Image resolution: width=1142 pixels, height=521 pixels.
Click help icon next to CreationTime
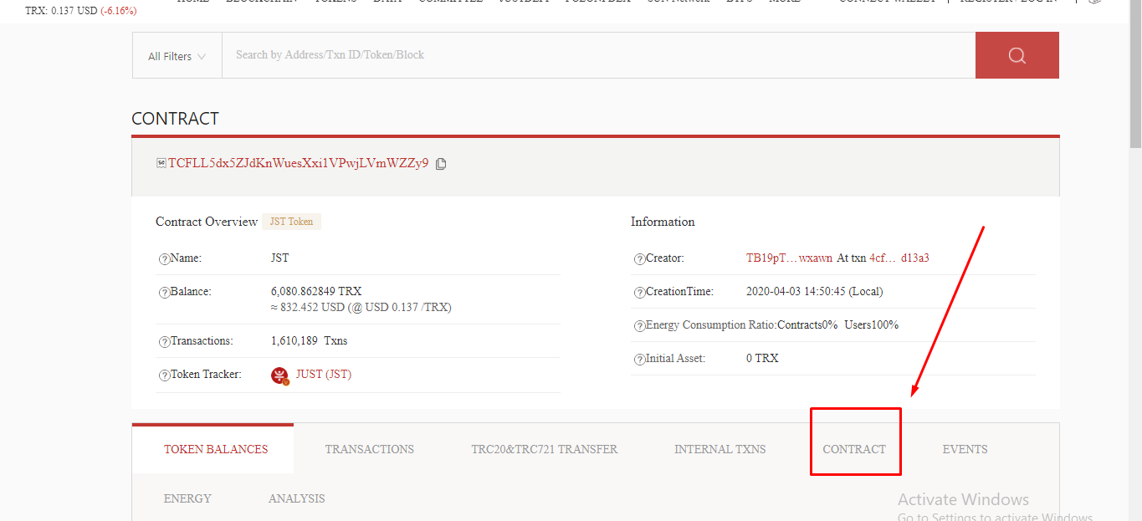tap(639, 293)
